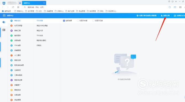185x102 pixels.
Task: Select the 仅显示未读 radio option
Action: tap(82, 21)
